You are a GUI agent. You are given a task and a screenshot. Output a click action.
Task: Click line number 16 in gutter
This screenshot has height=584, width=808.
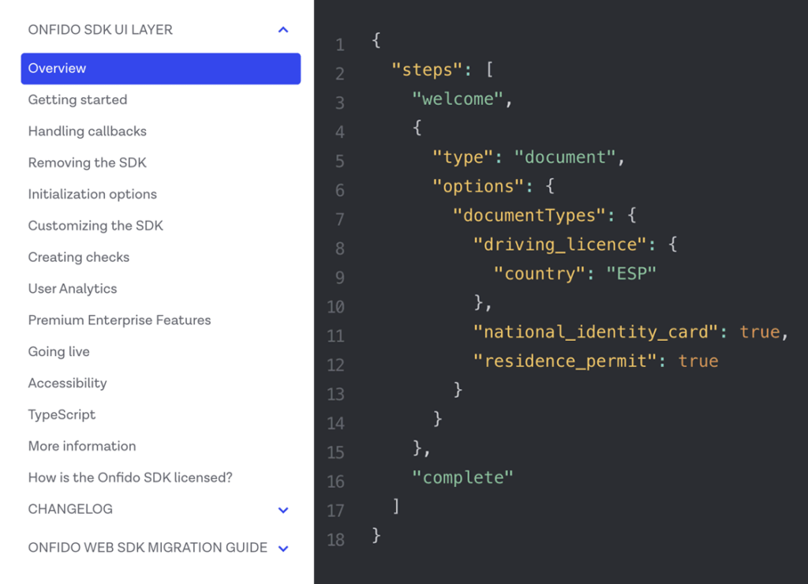[x=335, y=482]
